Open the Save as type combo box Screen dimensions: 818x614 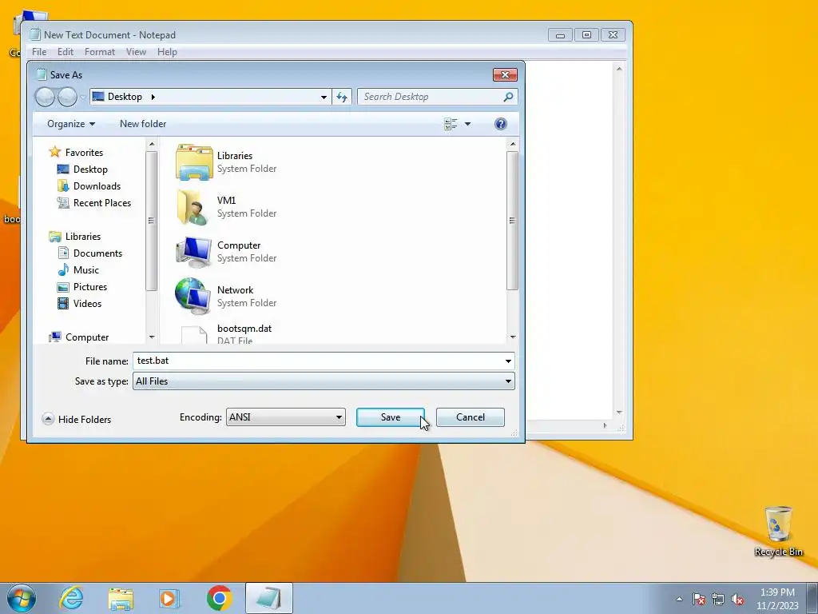tap(324, 381)
